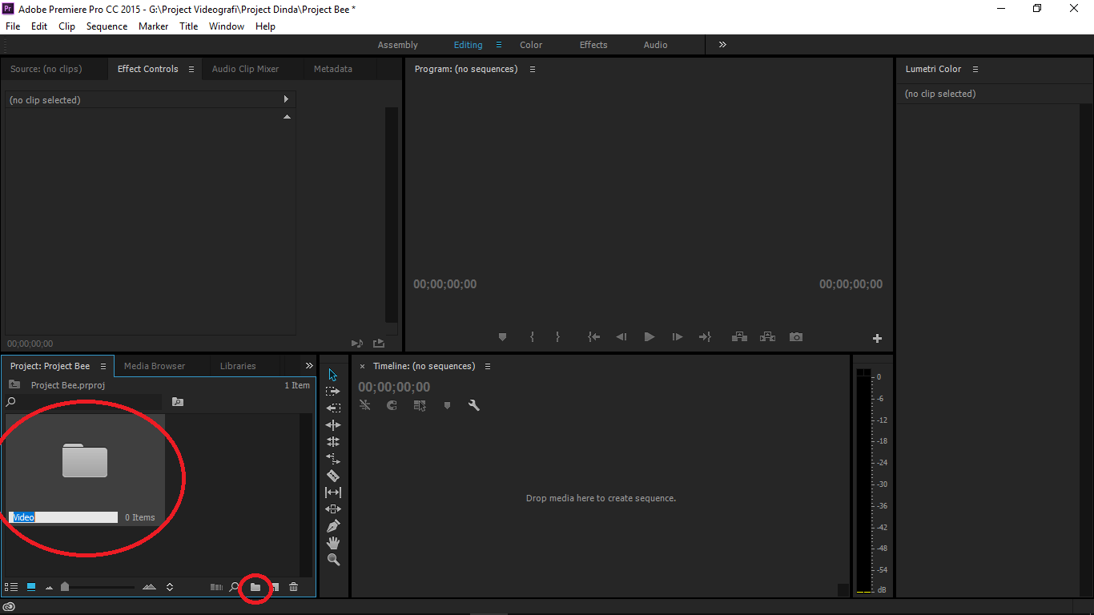The image size is (1094, 615).
Task: Switch to Audio workspace
Action: (655, 45)
